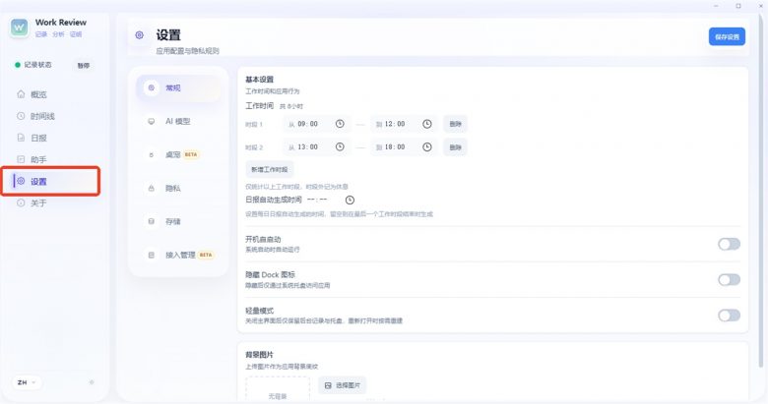The height and width of the screenshot is (404, 768).
Task: Click 新增工作时段 button
Action: click(x=270, y=169)
